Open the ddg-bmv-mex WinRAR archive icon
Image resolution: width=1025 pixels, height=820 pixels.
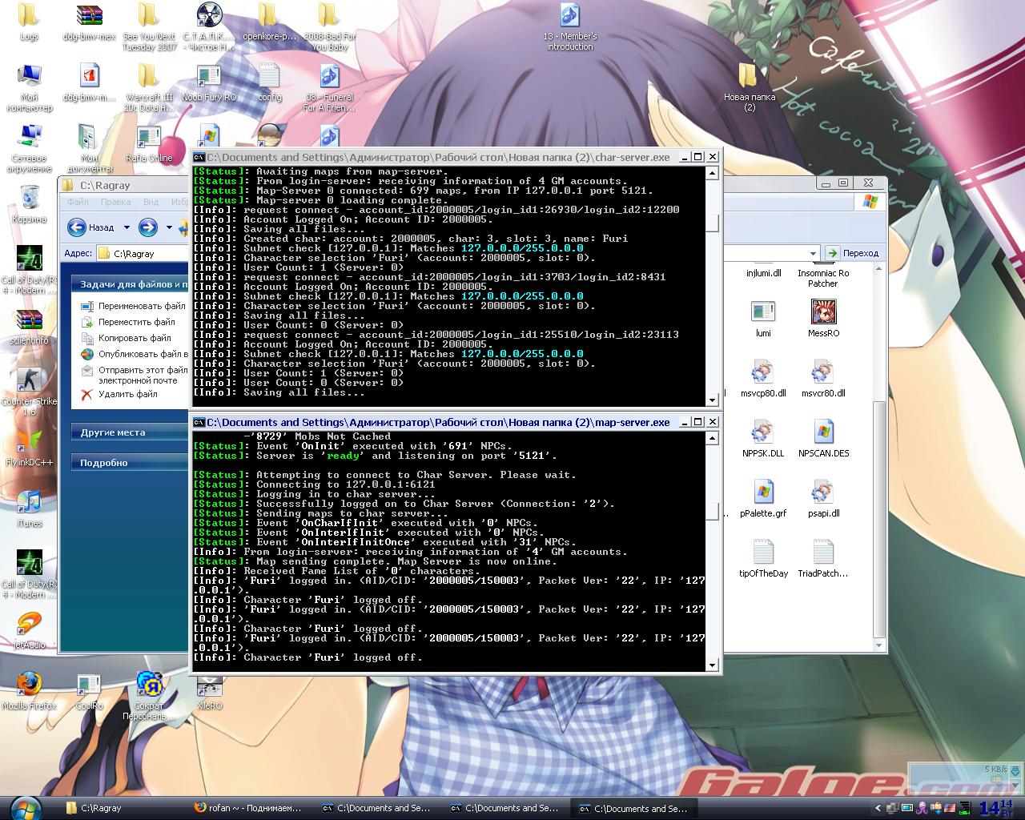click(x=90, y=22)
